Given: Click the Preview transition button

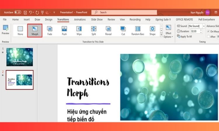Looking at the screenshot, I should pyautogui.click(x=6, y=30).
